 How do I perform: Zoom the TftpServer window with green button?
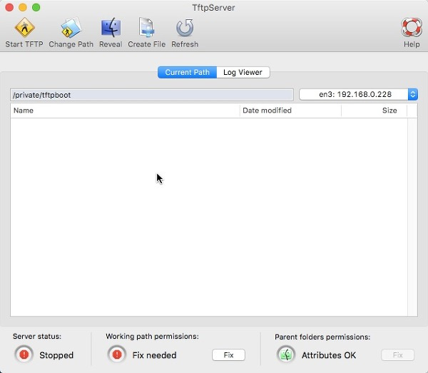[36, 7]
